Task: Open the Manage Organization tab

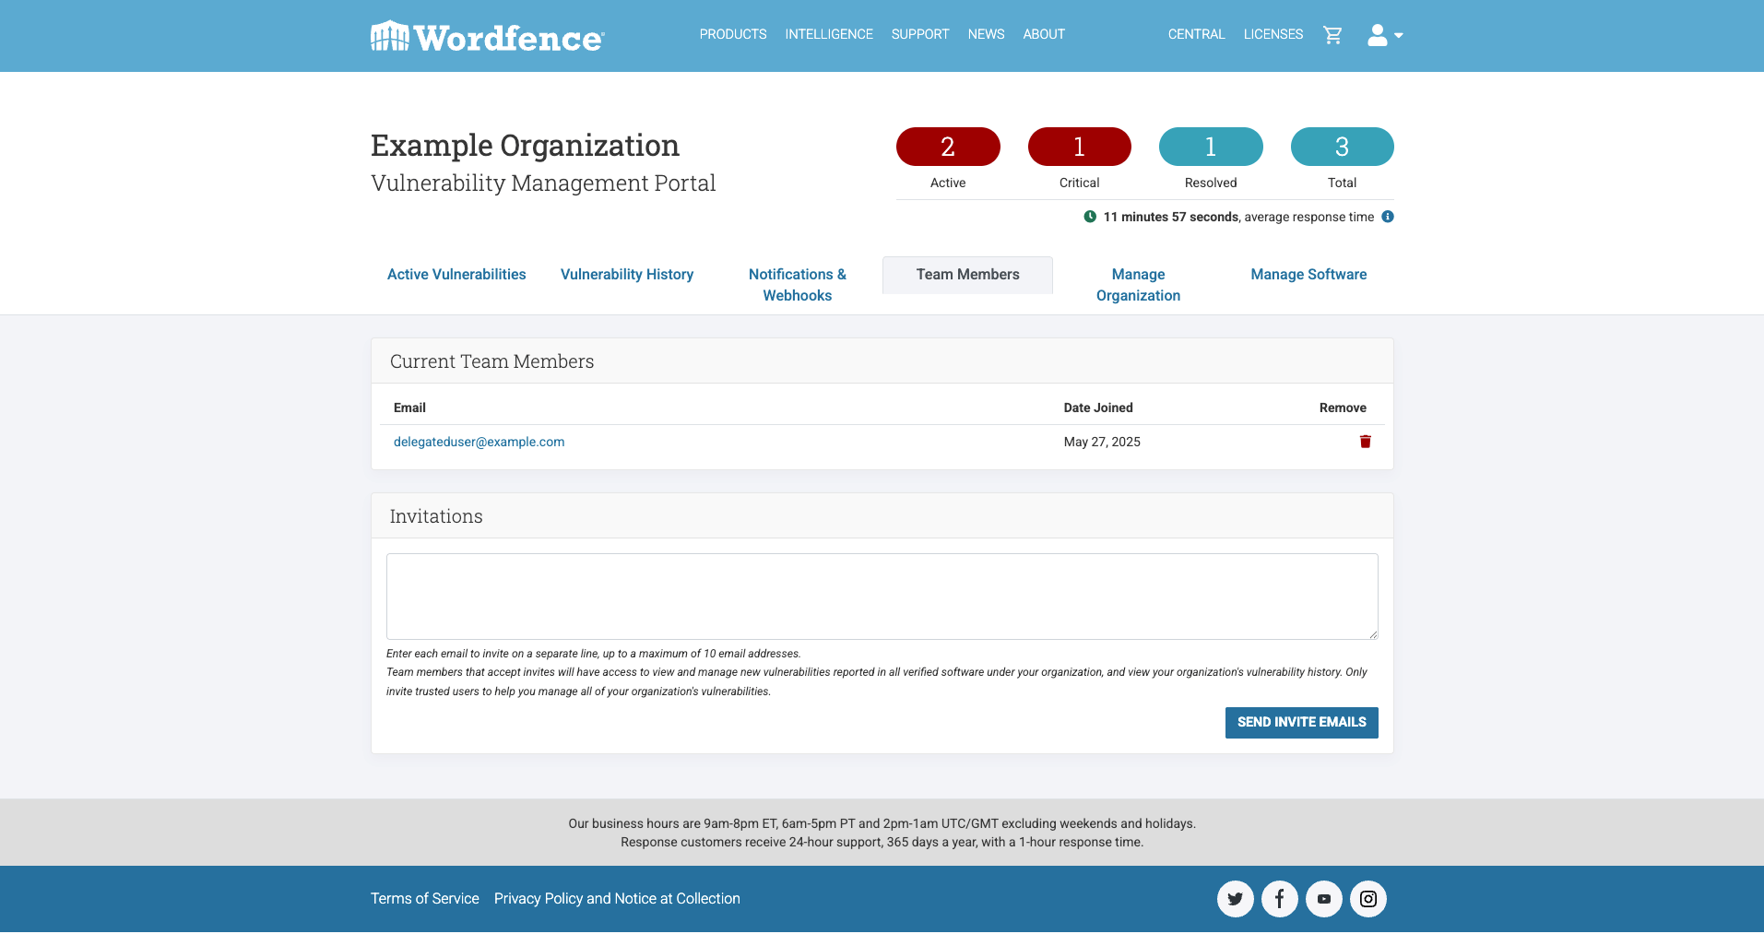Action: (1138, 285)
